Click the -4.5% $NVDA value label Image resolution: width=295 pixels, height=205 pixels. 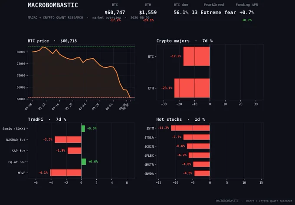[187, 173]
